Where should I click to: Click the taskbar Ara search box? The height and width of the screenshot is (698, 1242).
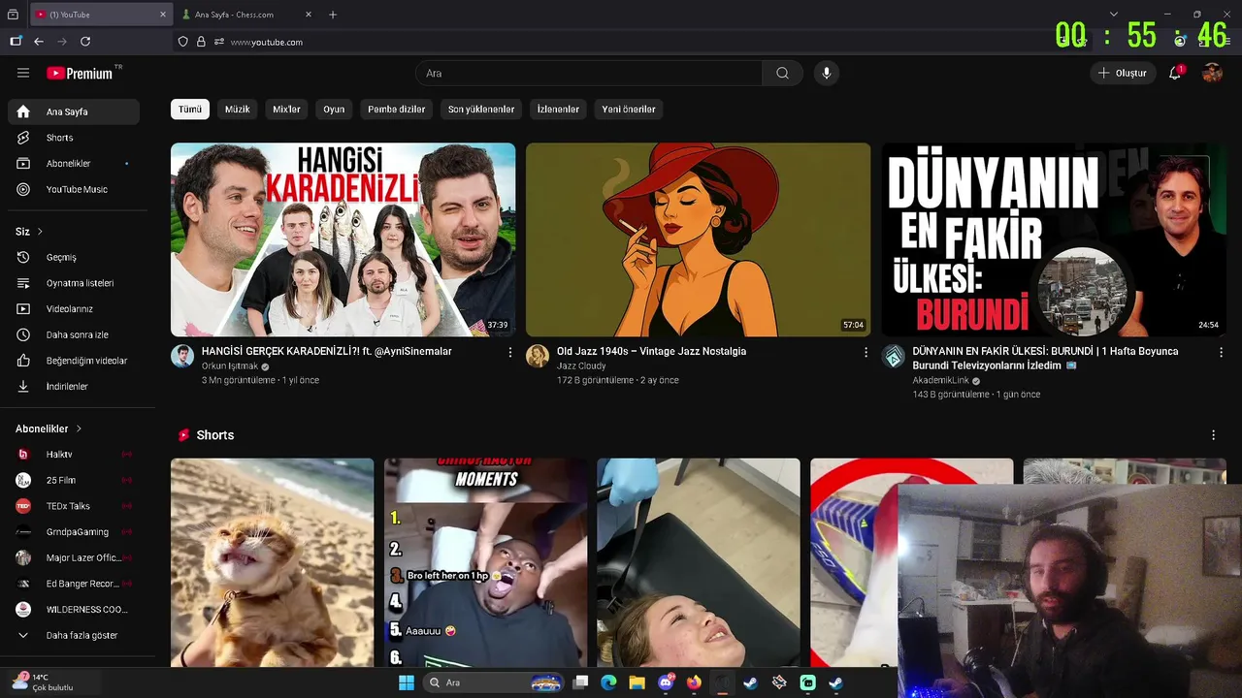pos(495,682)
